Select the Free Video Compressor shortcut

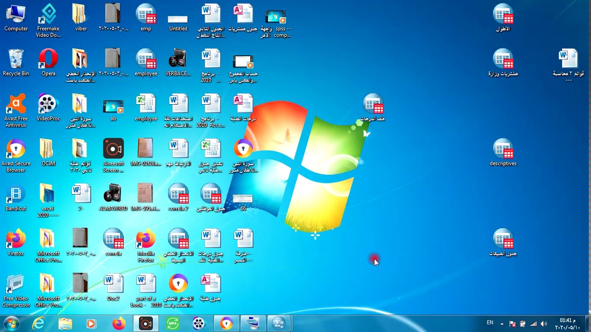coord(16,290)
